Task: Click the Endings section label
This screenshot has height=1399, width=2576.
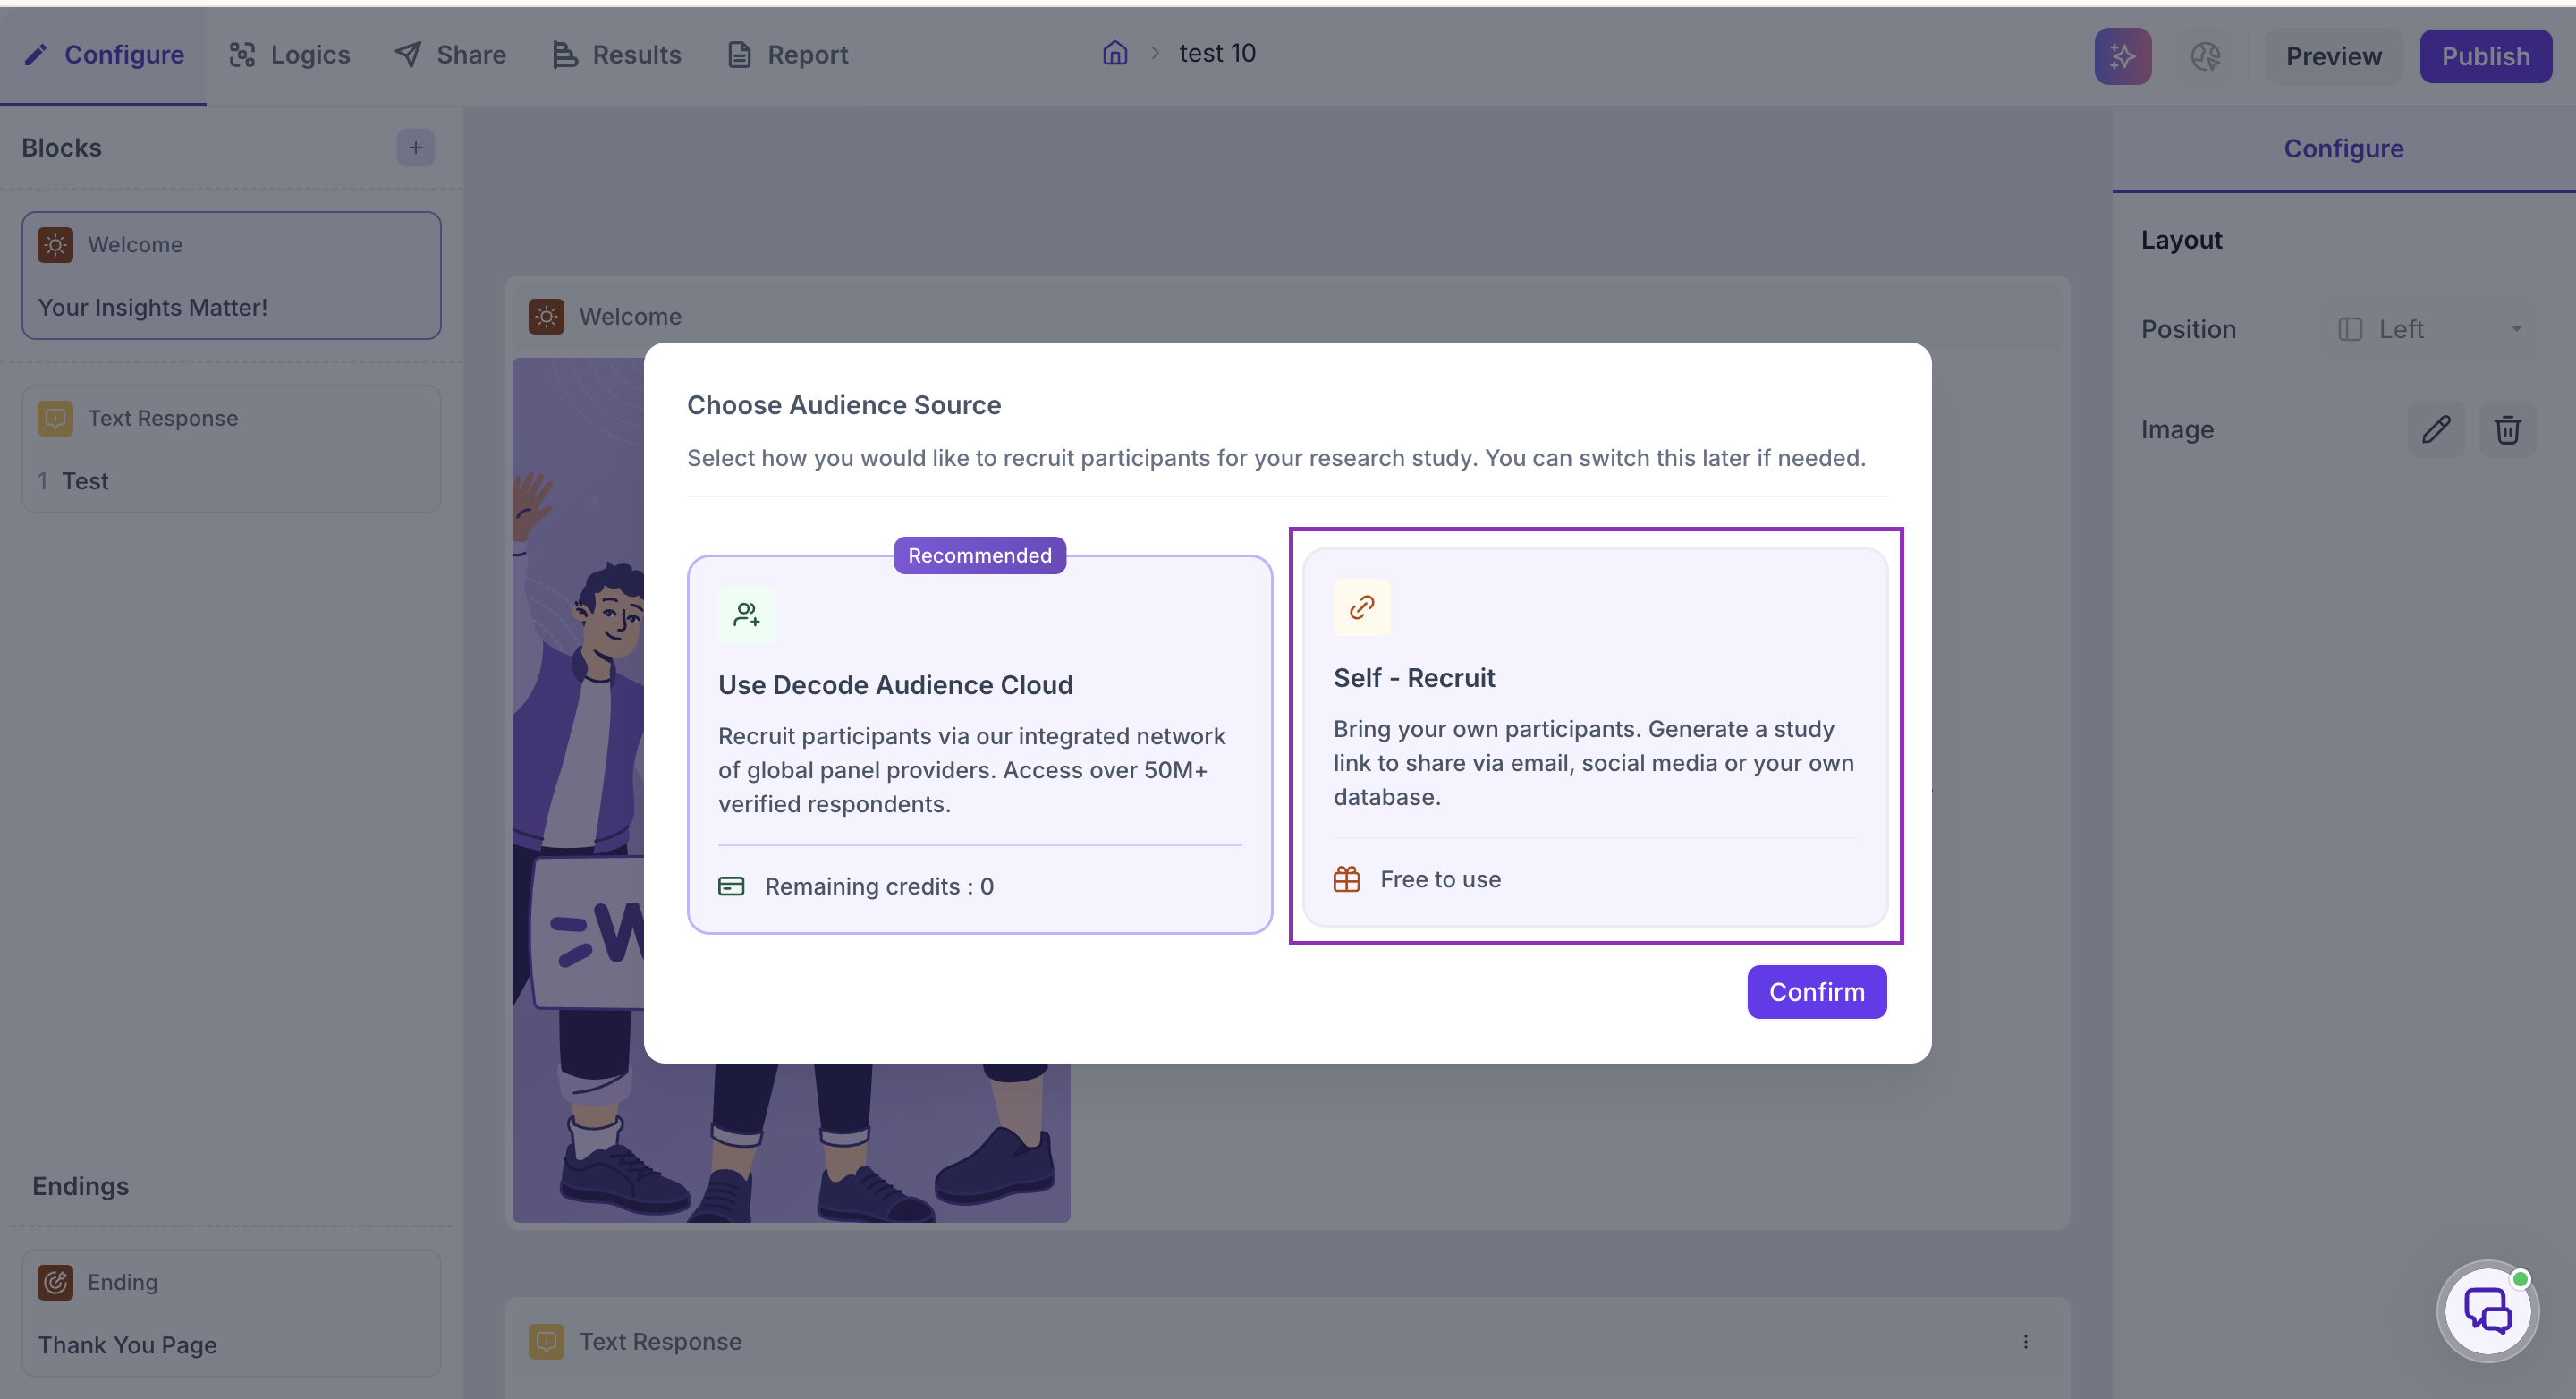Action: [x=80, y=1186]
